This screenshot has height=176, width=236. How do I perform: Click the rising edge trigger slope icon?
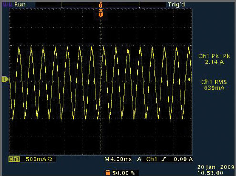click(164, 159)
